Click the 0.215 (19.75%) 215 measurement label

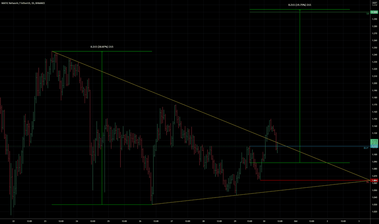(299, 5)
